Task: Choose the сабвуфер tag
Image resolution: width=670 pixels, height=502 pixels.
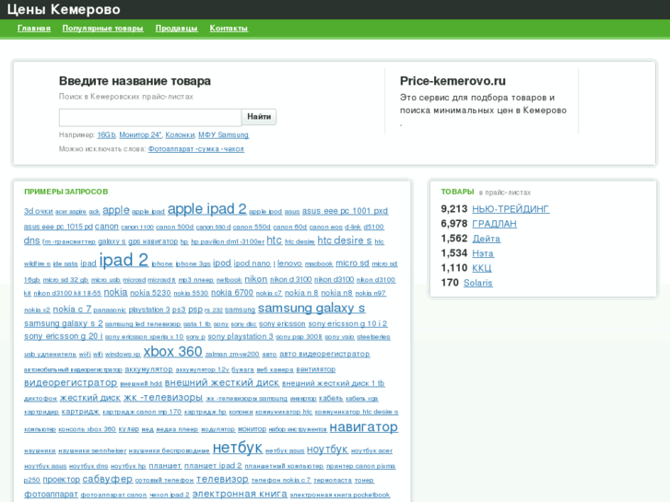Action: pos(107,479)
